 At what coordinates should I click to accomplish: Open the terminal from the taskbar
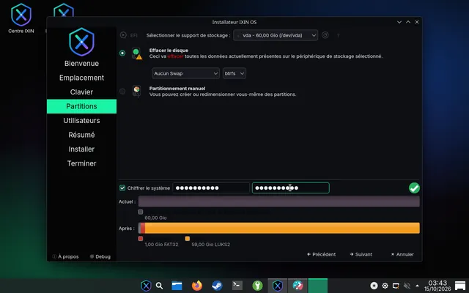(237, 286)
